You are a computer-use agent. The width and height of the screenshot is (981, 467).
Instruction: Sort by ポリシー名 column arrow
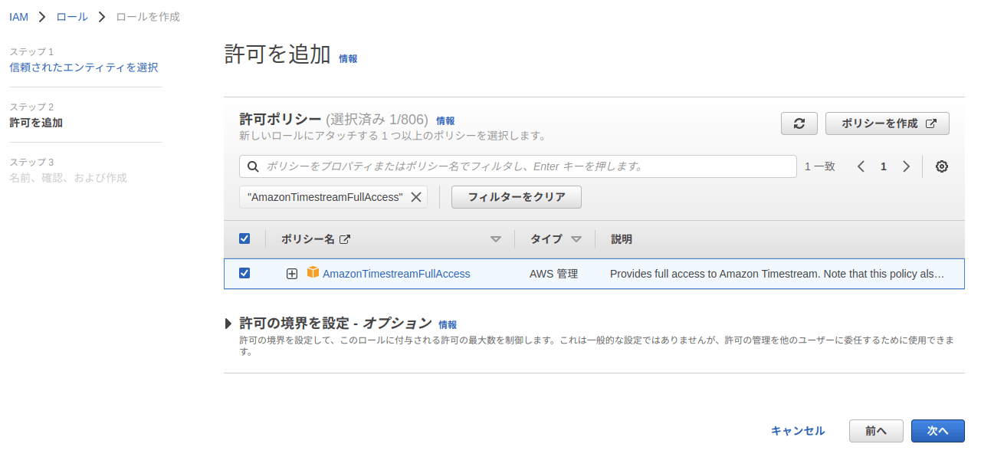(496, 239)
